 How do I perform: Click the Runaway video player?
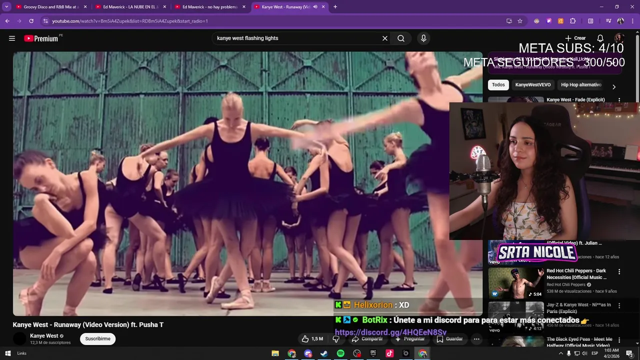(x=247, y=183)
